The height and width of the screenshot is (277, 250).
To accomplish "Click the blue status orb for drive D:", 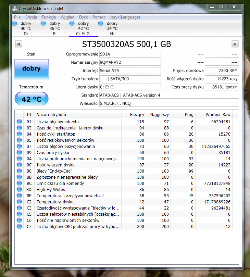I will 14,23.
